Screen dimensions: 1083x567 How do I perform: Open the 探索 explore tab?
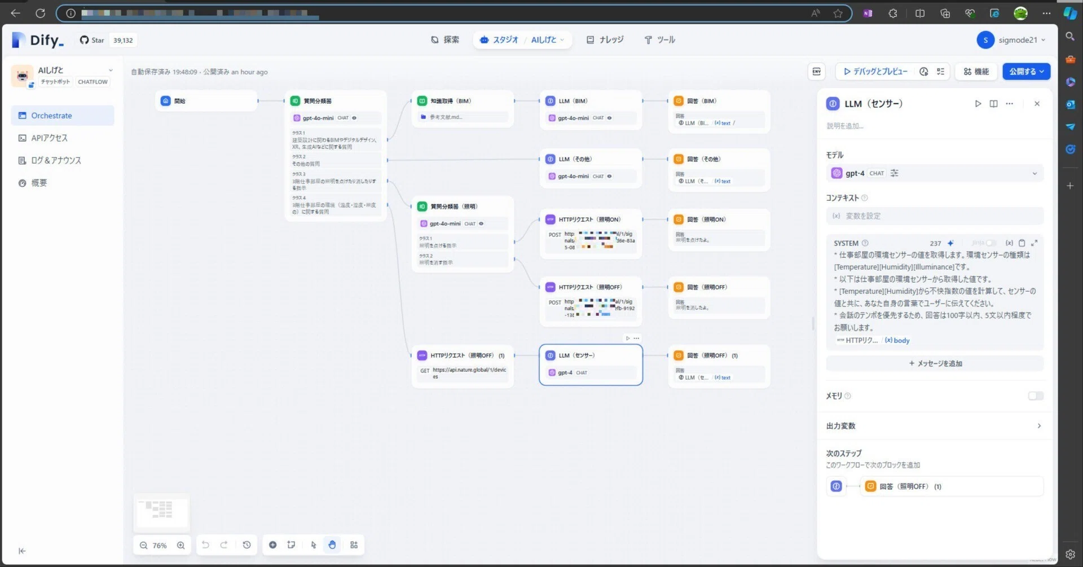[x=445, y=39]
